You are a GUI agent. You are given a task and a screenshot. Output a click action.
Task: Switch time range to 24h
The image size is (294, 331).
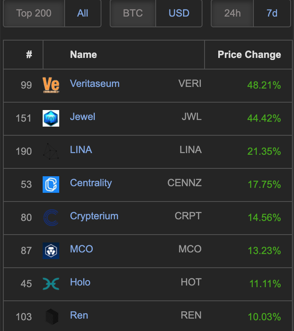232,13
